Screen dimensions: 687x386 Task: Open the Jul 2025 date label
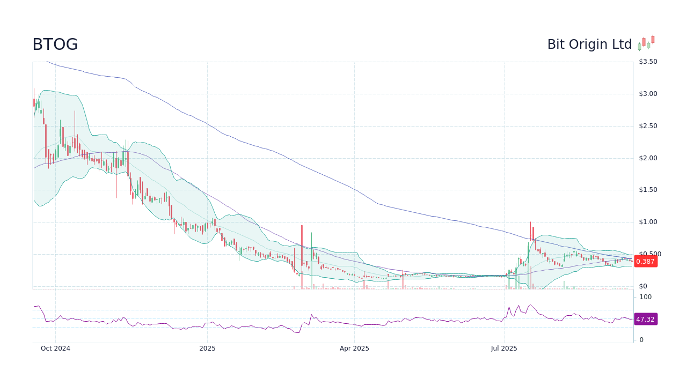504,348
